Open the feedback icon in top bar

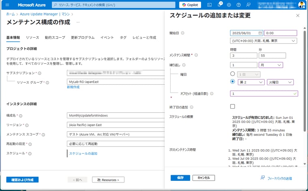[248, 5]
